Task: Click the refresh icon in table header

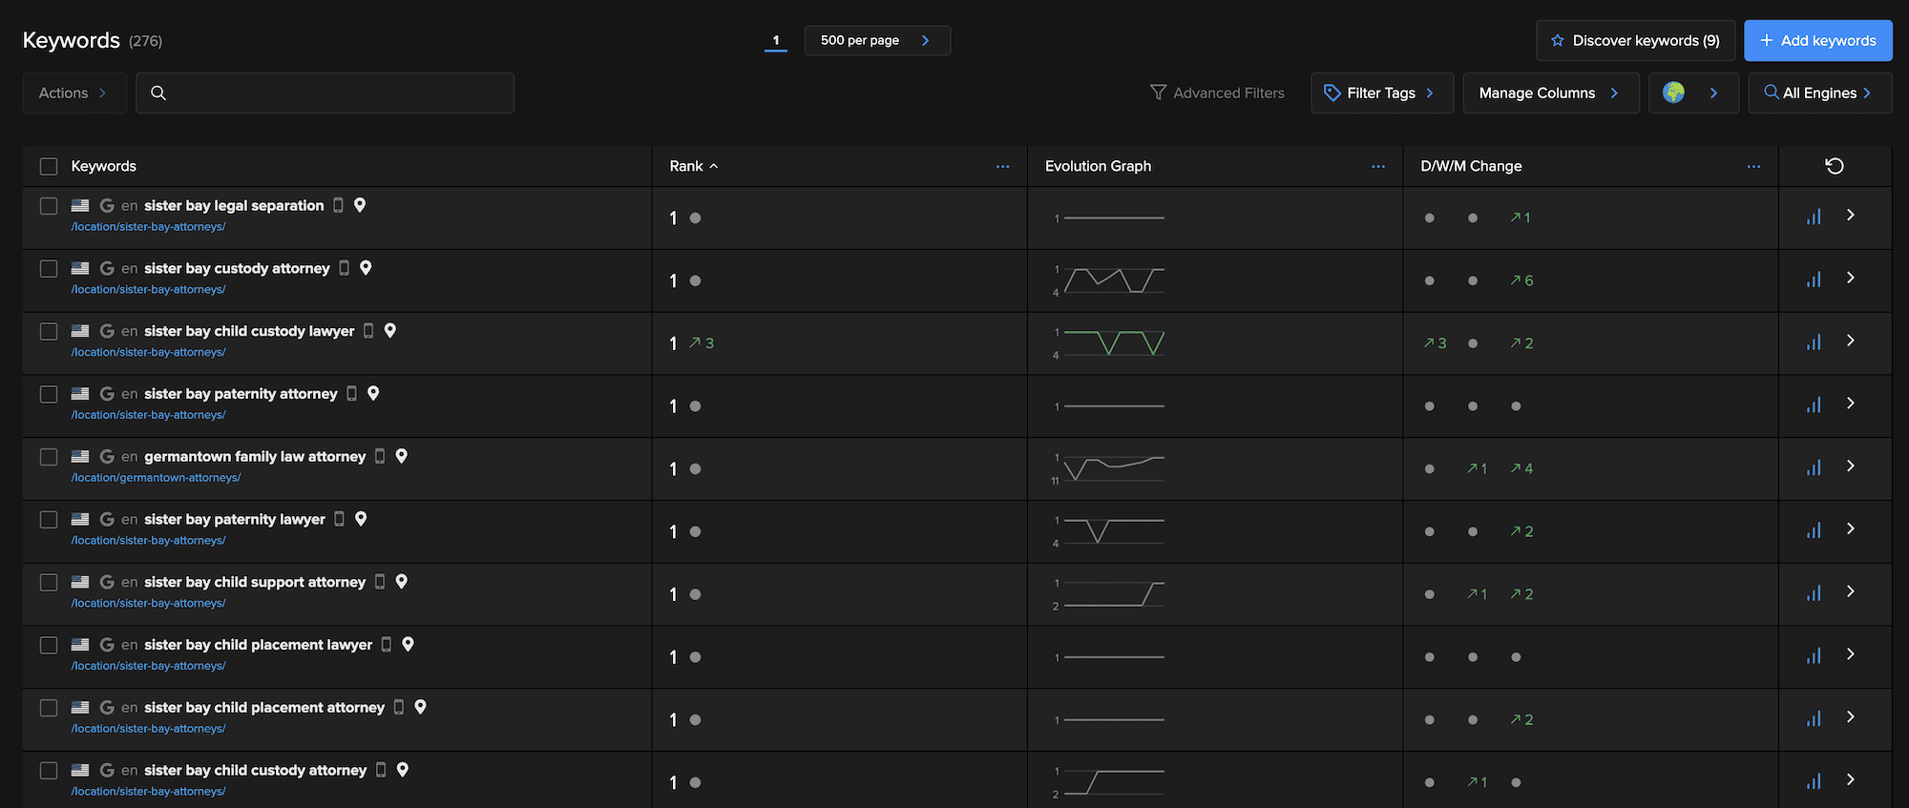Action: click(x=1835, y=166)
